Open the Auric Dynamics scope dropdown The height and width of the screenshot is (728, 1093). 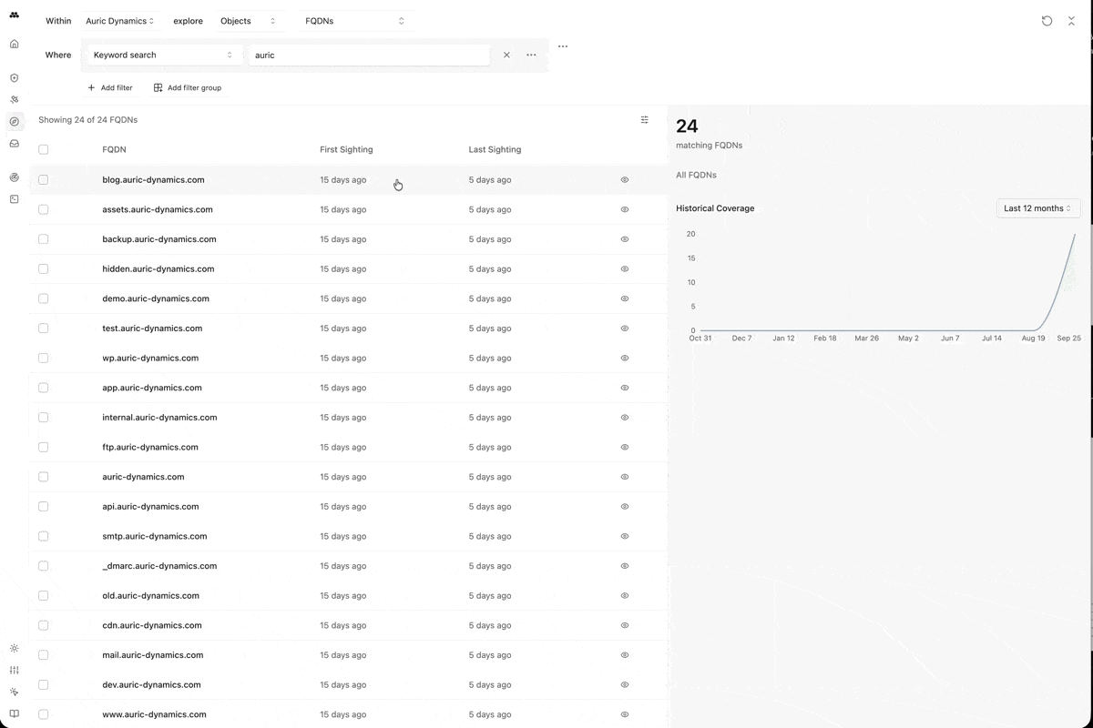click(119, 21)
